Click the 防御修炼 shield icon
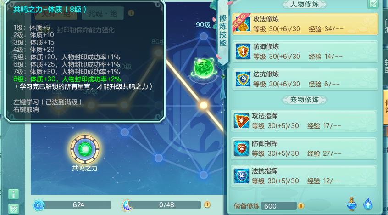Viewport: 388px width, 215px height. click(243, 51)
